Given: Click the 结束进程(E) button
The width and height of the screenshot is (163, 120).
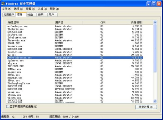Looking at the screenshot, I should (146, 107).
